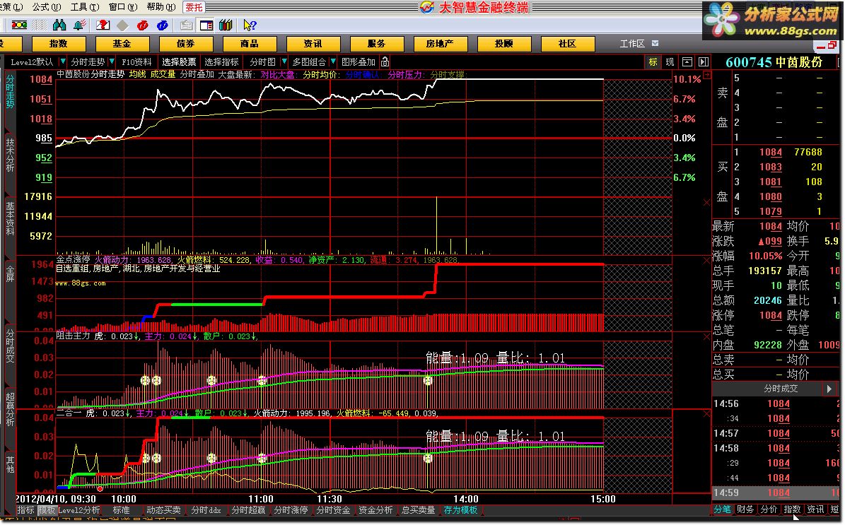The image size is (845, 525).
Task: Select the 分时涨停 bottom tab
Action: tap(291, 509)
